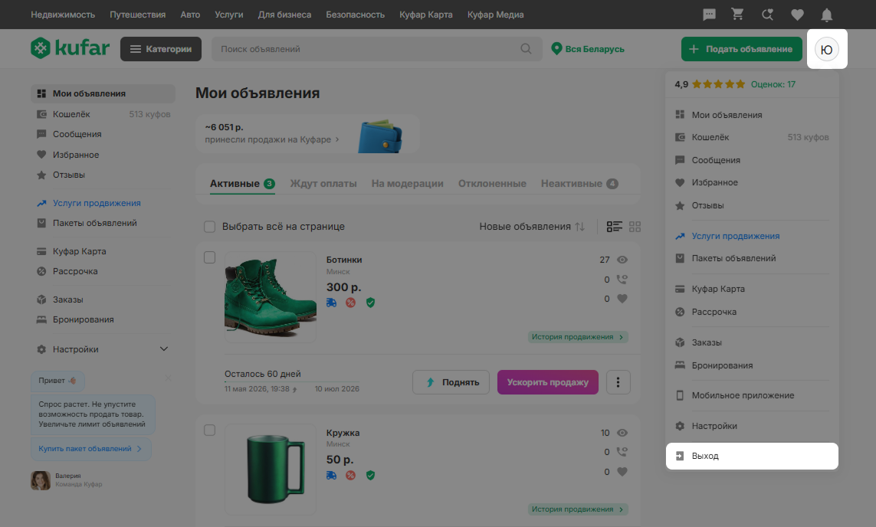Viewport: 876px width, 527px height.
Task: Switch to grid view icon
Action: click(635, 226)
